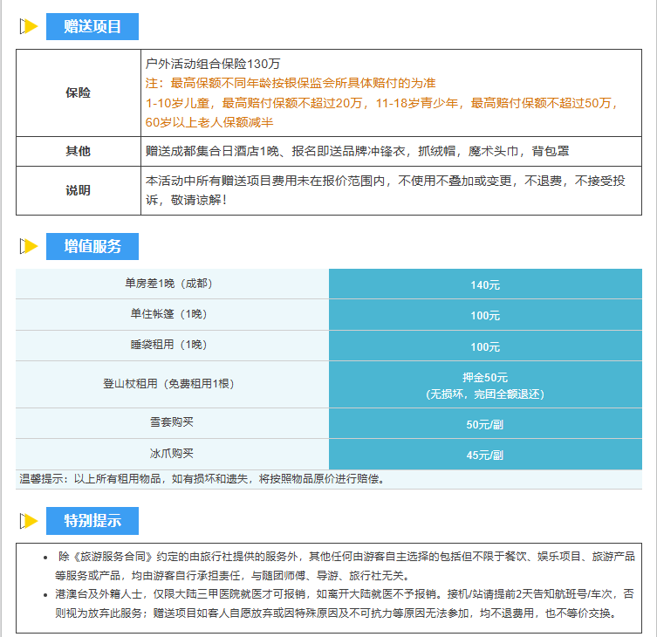The height and width of the screenshot is (637, 657).
Task: Click the 其他 row label cell
Action: [x=79, y=151]
